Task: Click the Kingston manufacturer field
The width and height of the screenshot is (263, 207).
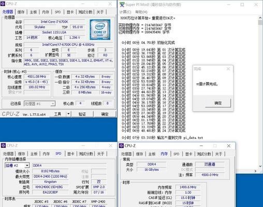Action: (50, 182)
